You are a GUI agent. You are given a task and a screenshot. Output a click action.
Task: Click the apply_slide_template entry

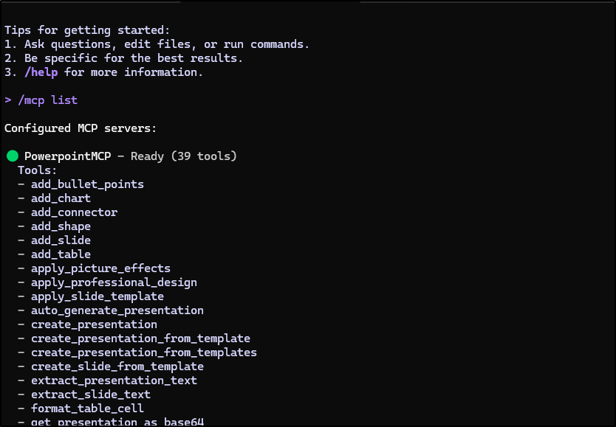[97, 296]
